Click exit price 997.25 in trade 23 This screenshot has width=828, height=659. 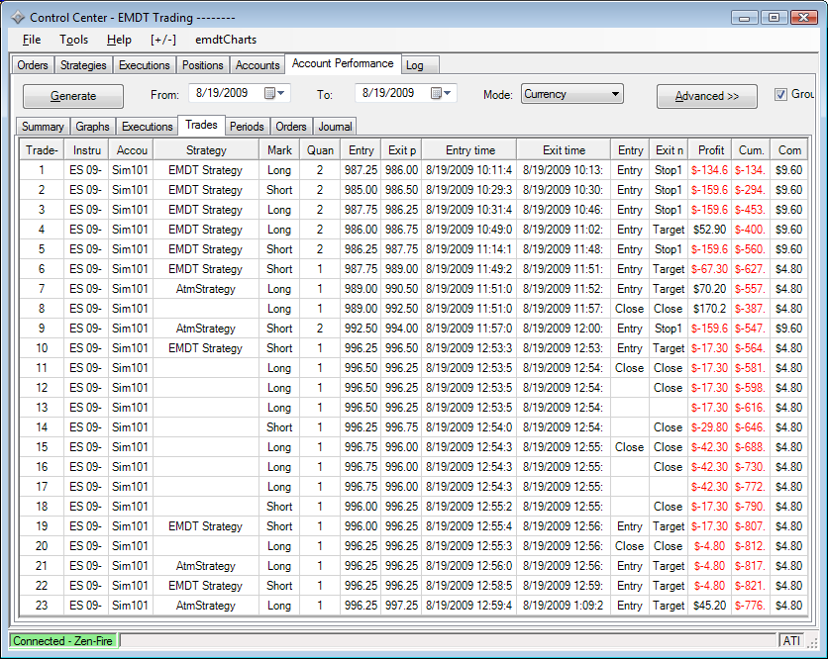[x=401, y=606]
